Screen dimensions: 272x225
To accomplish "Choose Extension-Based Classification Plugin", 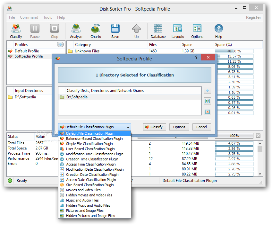I will pos(95,139).
